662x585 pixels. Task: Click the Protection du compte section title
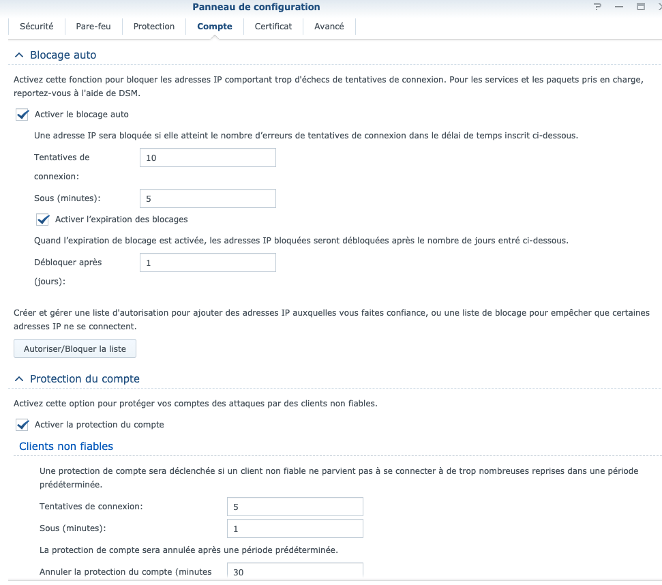point(85,379)
